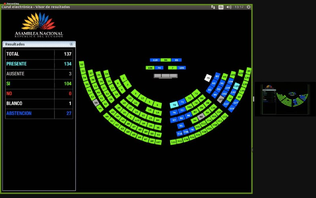Select blue seat 119 in top row
Image resolution: width=316 pixels, height=198 pixels.
tap(155, 60)
